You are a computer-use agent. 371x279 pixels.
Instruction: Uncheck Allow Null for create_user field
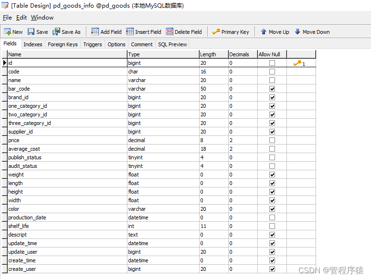point(272,269)
